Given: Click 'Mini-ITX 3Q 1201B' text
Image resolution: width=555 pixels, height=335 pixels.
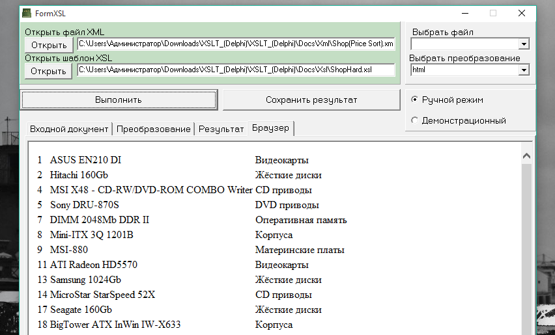Looking at the screenshot, I should pos(91,235).
